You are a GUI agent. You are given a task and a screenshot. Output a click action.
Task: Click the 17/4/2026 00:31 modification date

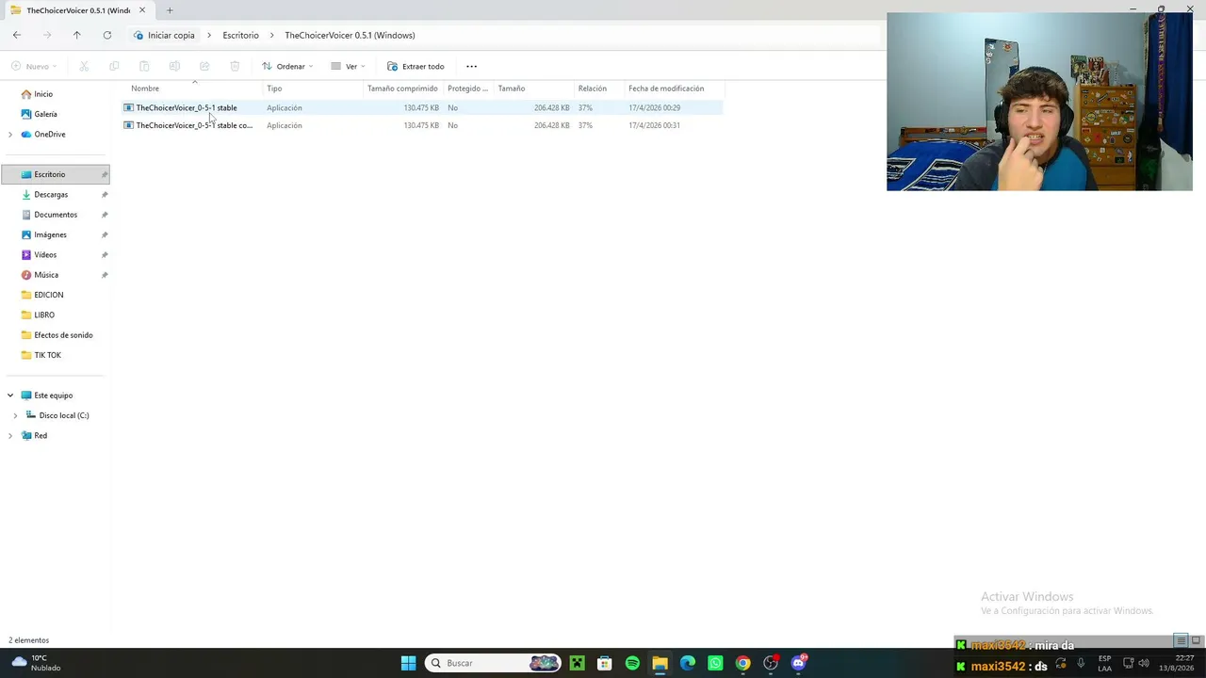654,125
